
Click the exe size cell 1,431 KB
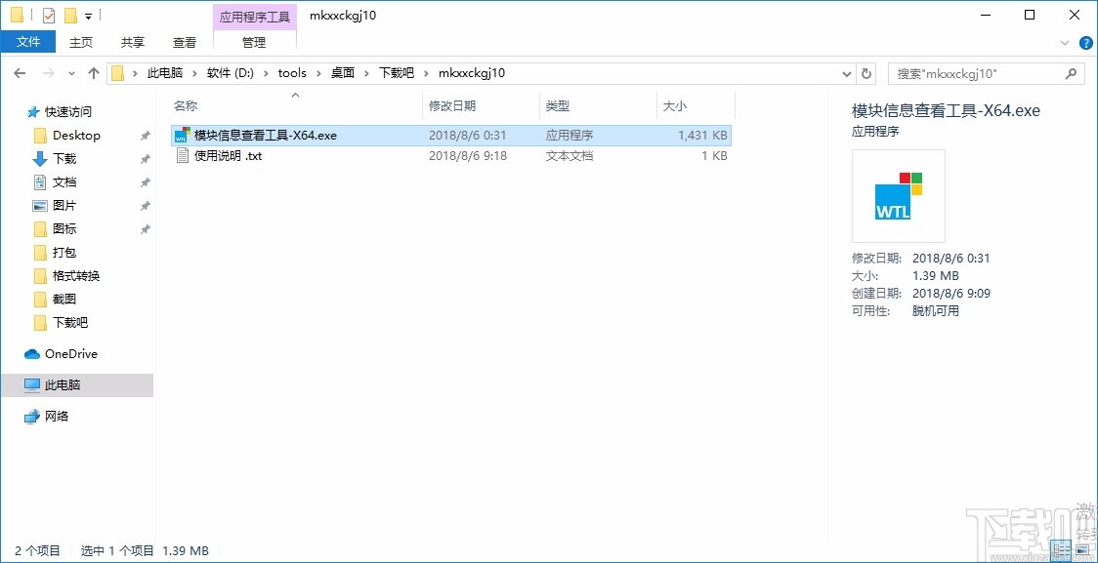(x=702, y=136)
